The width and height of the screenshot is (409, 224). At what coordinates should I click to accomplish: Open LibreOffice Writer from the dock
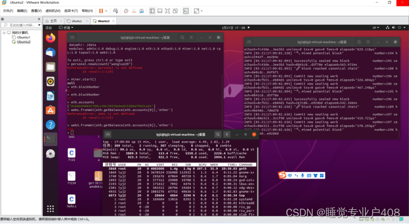click(x=51, y=96)
